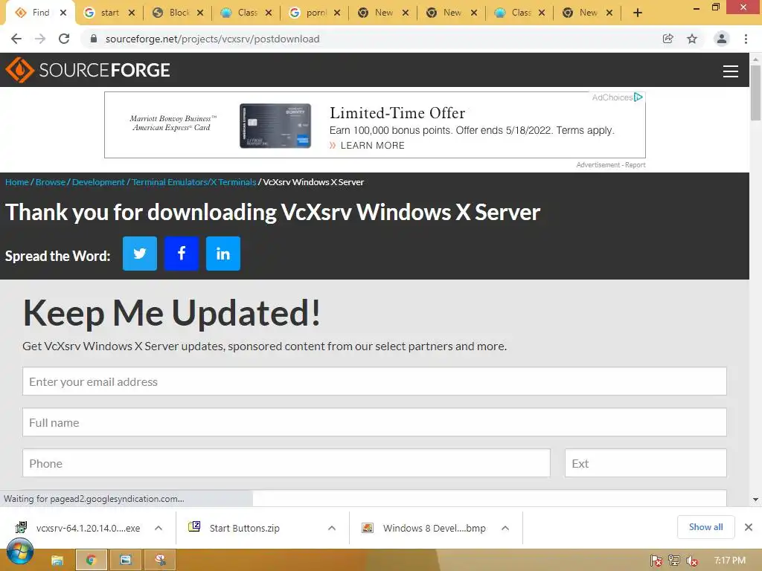Screen dimensions: 762x571
Task: Click the browser back arrow
Action: pos(16,39)
